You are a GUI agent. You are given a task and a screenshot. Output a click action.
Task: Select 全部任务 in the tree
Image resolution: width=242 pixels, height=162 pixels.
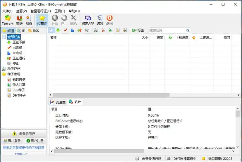[x=14, y=37]
